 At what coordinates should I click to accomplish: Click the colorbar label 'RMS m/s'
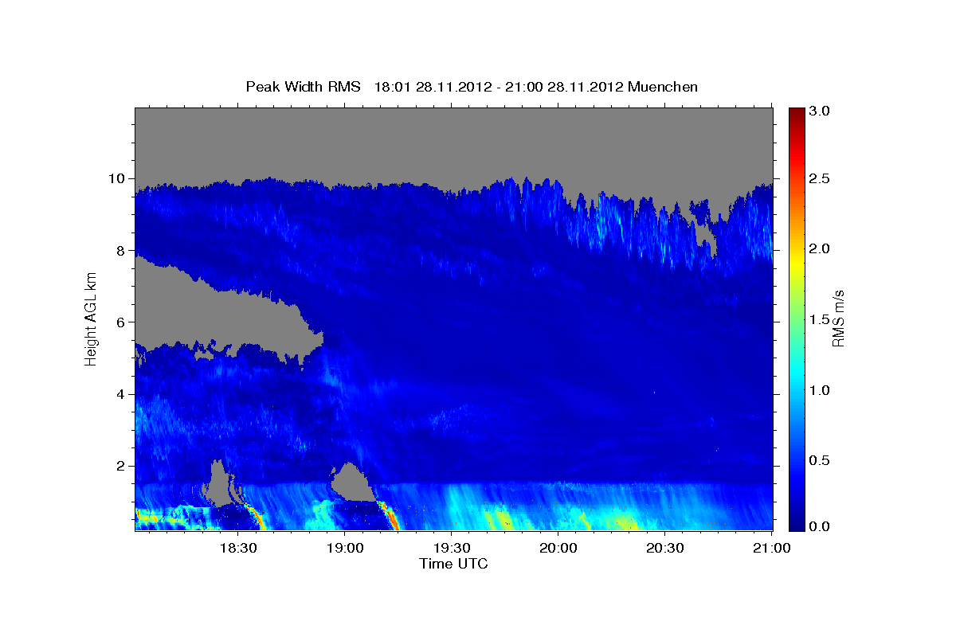point(838,318)
